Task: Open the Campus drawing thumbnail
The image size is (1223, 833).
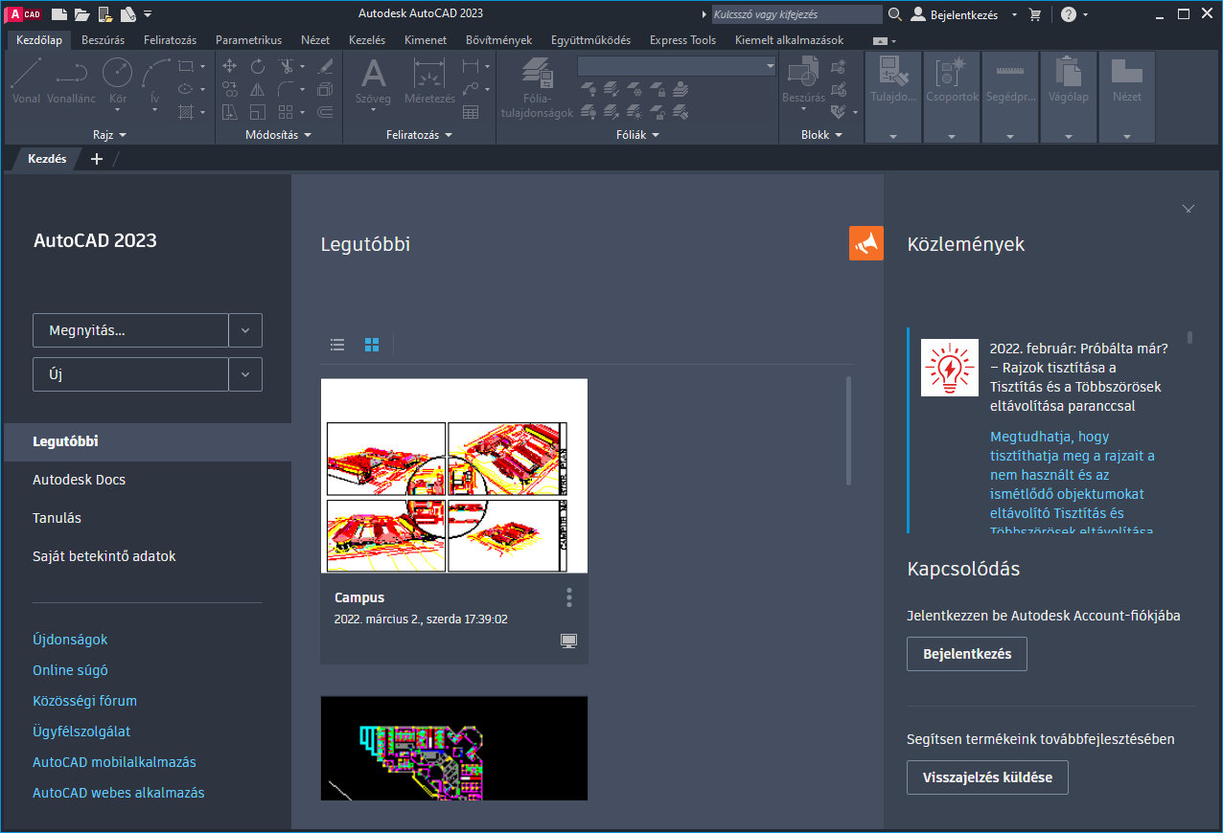Action: (454, 476)
